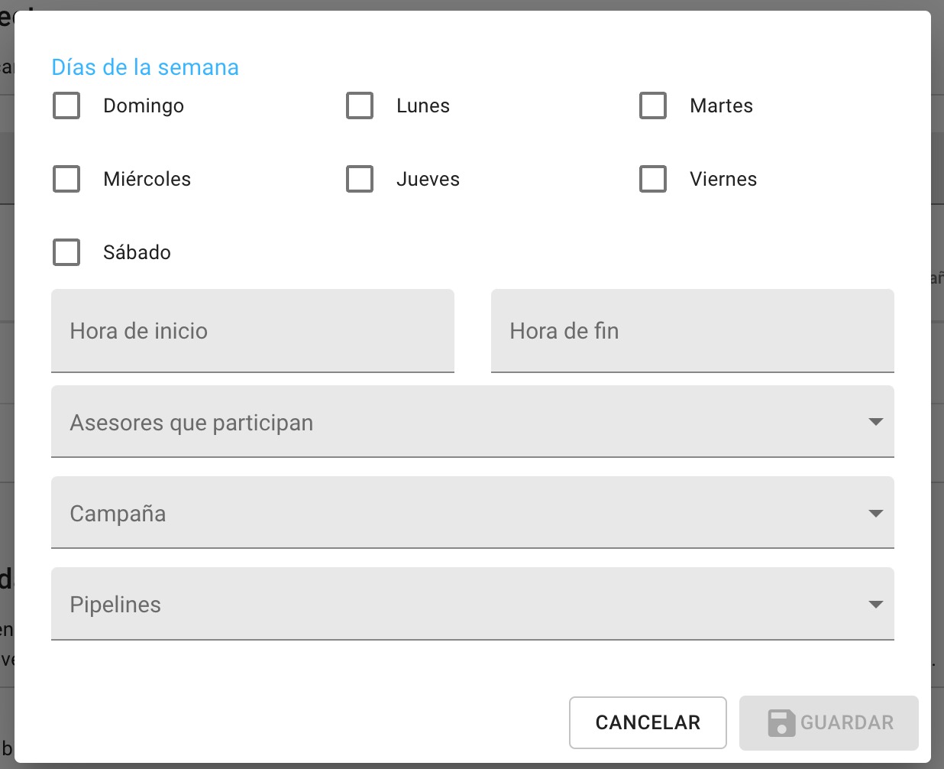The image size is (944, 769).
Task: Tick the Martes checkbox
Action: tap(653, 105)
